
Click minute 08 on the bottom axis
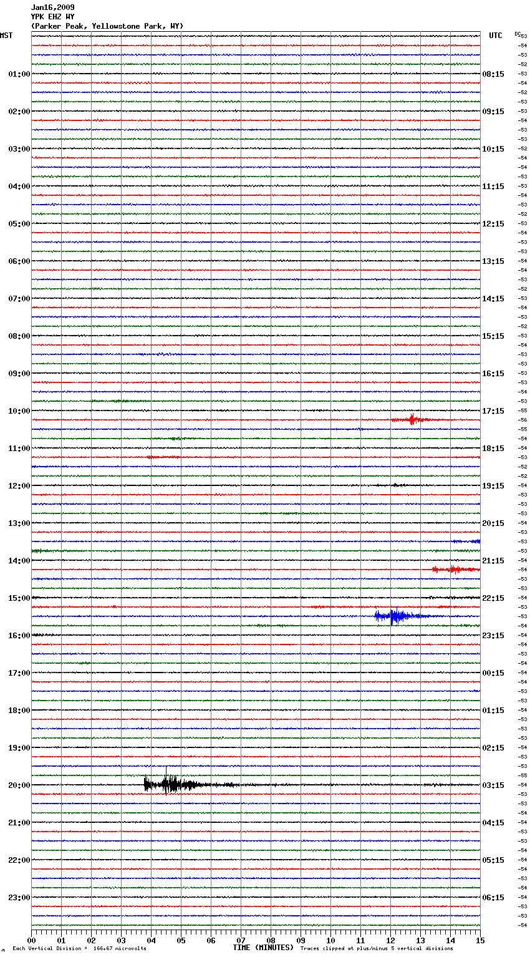pos(271,940)
